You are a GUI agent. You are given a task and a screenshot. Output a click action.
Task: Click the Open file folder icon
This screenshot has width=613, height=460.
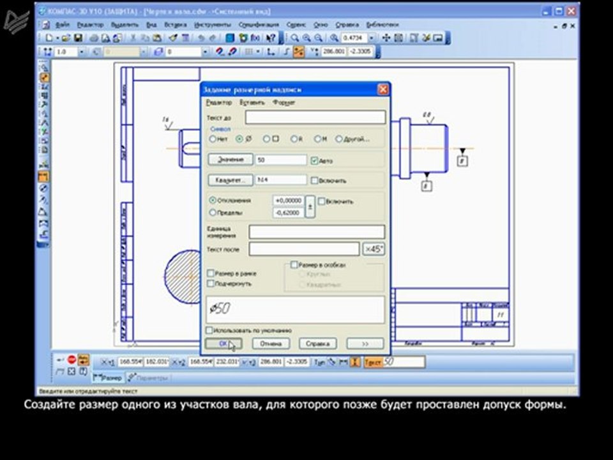66,38
